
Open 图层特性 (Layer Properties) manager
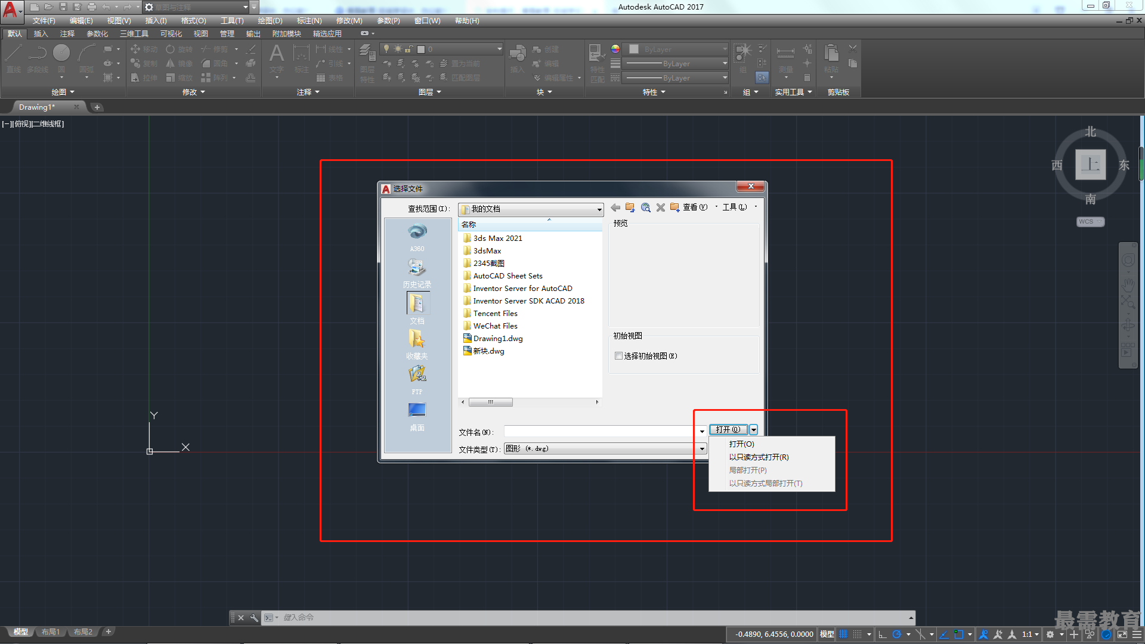click(x=367, y=63)
